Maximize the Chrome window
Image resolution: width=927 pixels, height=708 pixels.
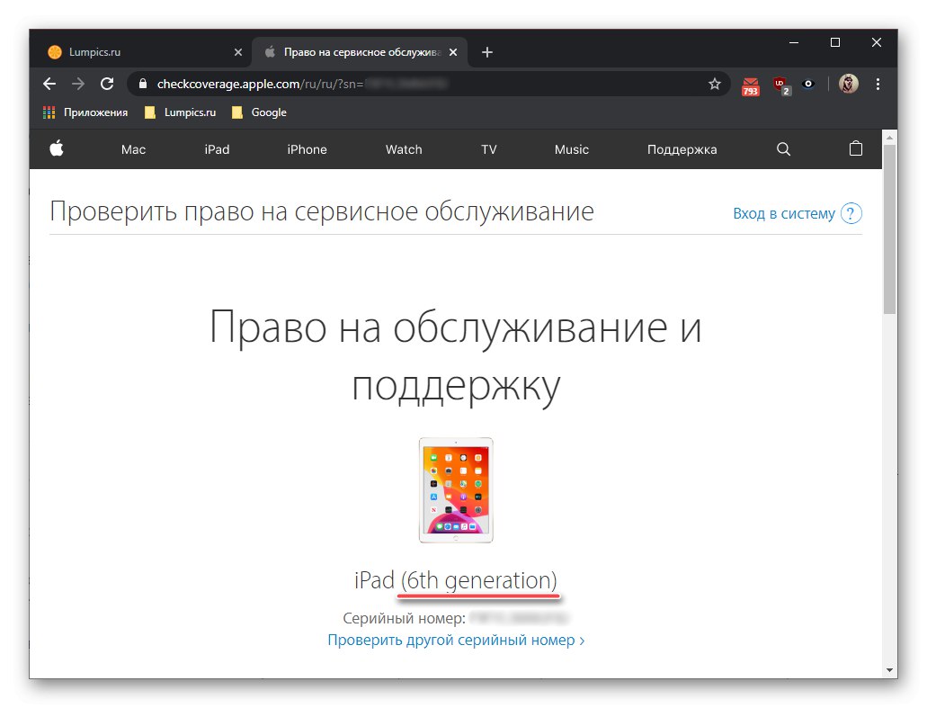[x=835, y=42]
